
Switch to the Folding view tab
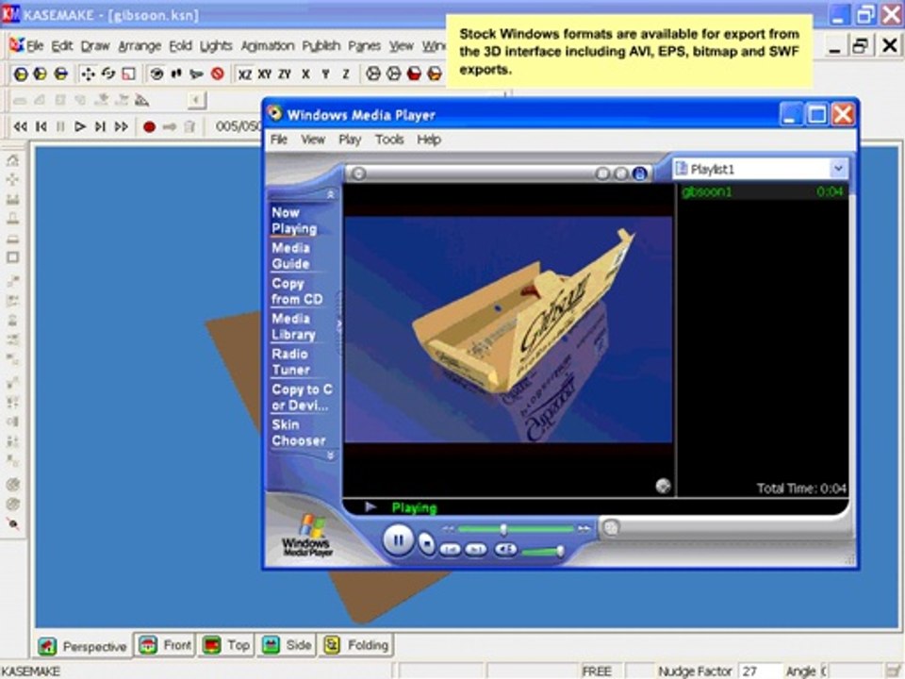coord(356,645)
